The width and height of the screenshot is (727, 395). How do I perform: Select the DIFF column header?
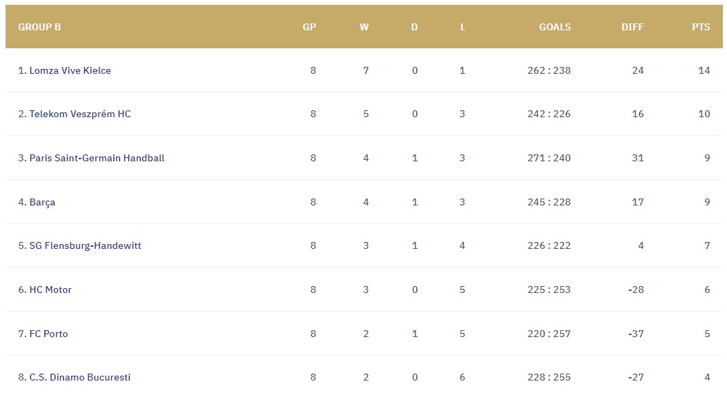click(632, 27)
